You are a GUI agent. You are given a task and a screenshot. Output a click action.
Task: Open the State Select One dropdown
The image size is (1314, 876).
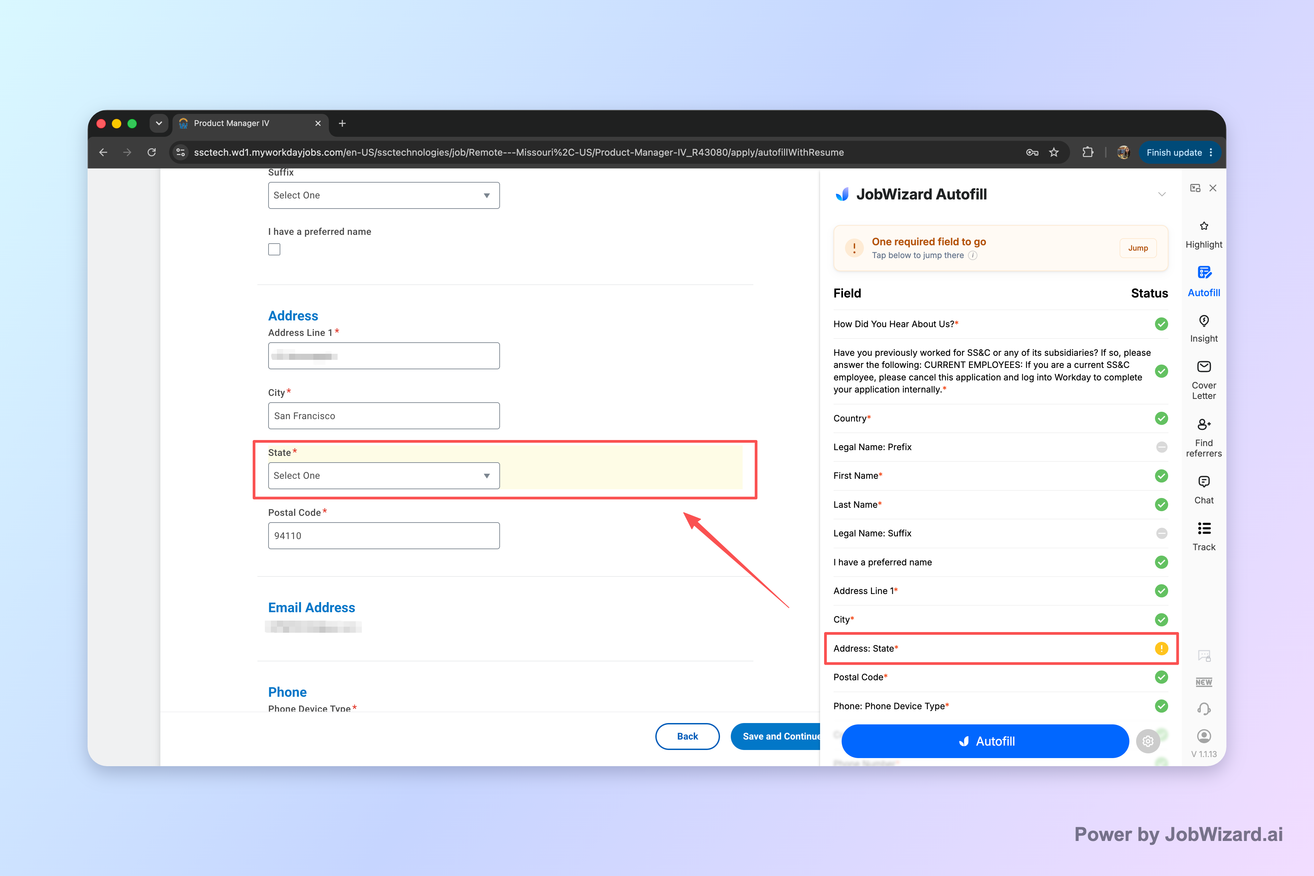click(x=384, y=476)
